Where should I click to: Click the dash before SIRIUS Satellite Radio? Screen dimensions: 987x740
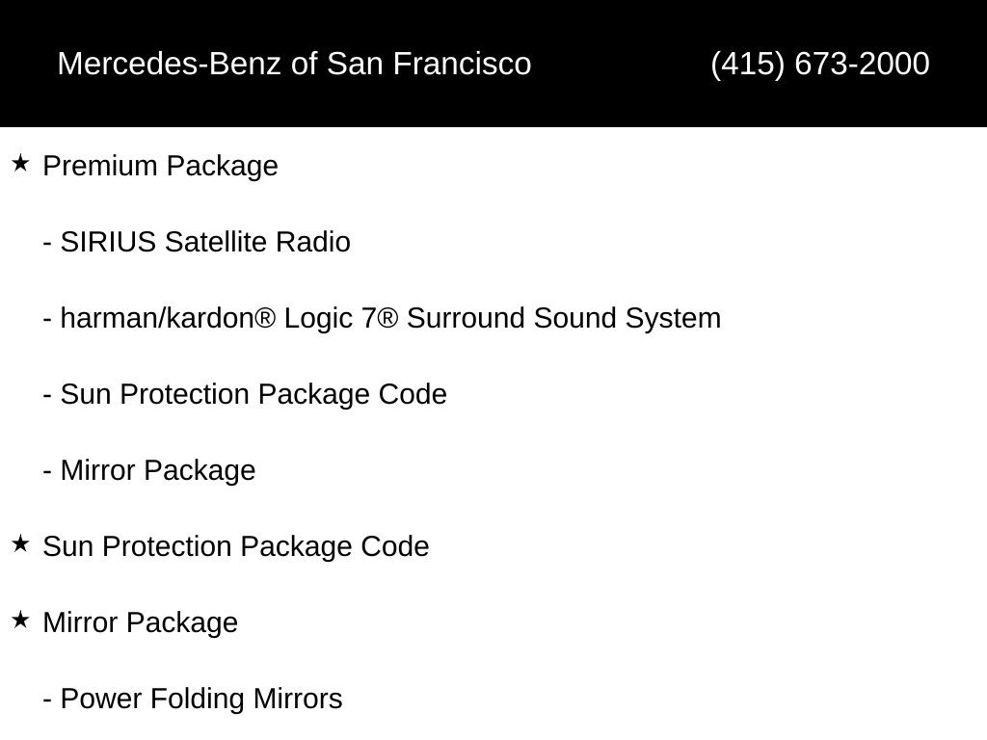tap(47, 244)
